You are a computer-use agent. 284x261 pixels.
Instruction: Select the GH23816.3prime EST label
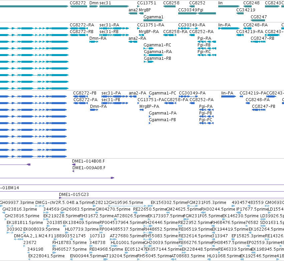(x=20, y=209)
